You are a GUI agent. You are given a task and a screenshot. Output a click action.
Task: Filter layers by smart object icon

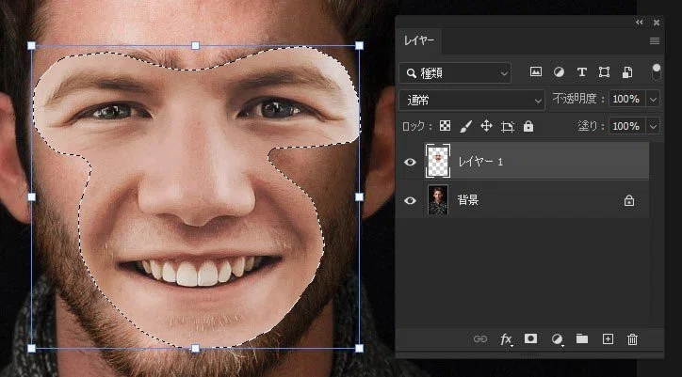point(626,72)
